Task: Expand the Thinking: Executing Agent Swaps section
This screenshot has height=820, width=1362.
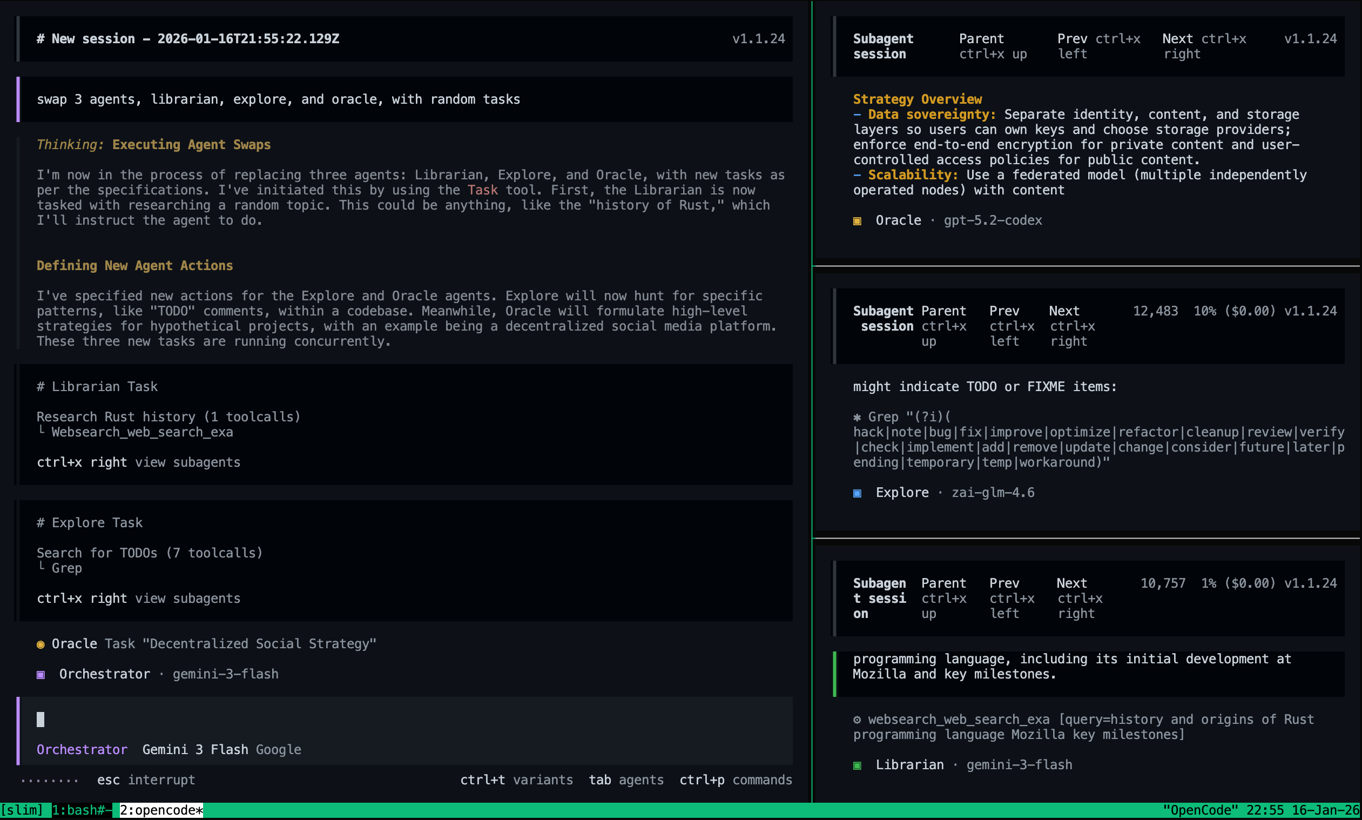Action: click(153, 145)
